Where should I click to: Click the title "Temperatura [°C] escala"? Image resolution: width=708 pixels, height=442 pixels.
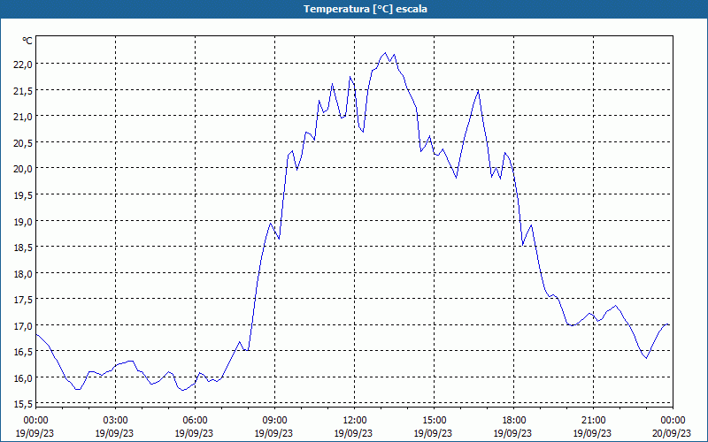[366, 9]
